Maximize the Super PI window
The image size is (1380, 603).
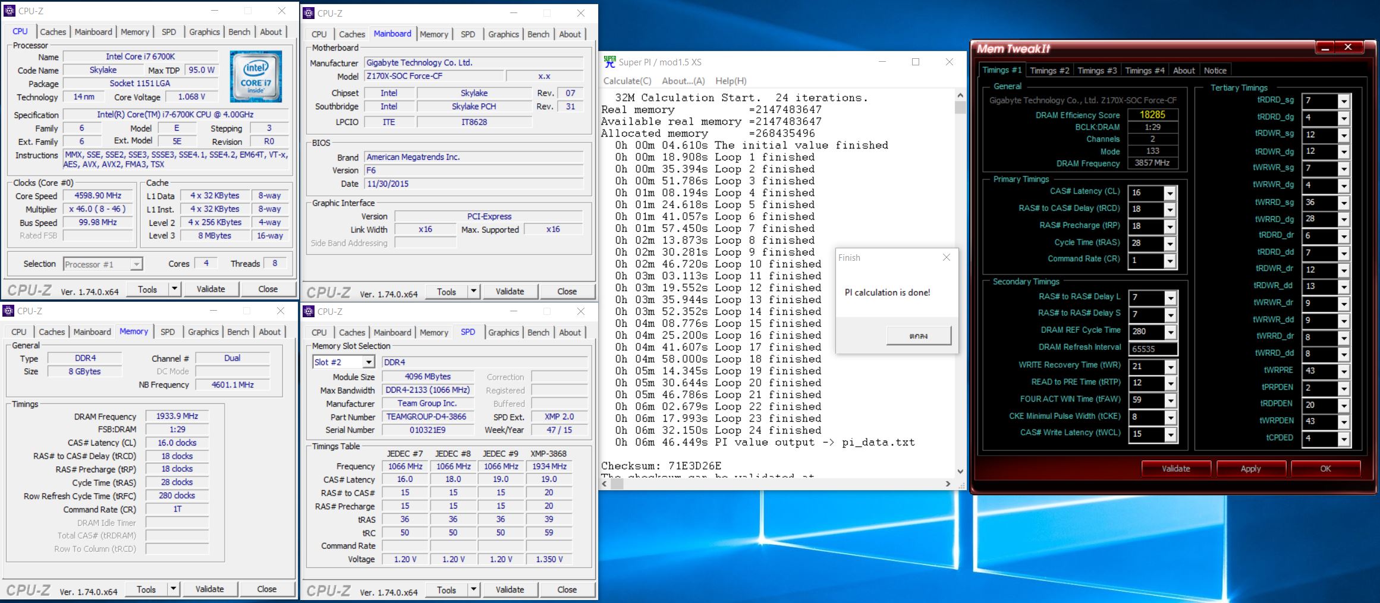click(x=916, y=62)
